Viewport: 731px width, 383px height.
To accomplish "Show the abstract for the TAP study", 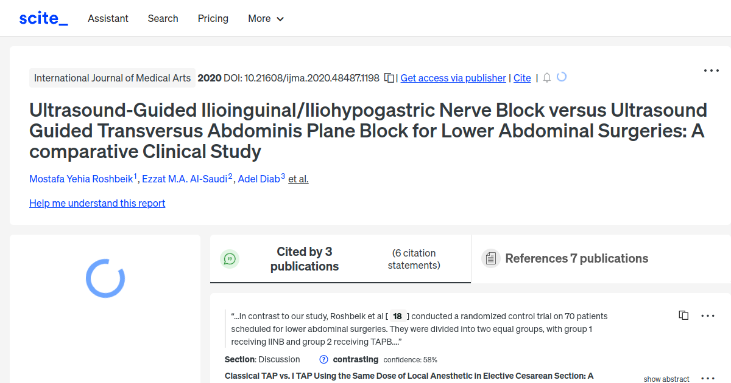I will [x=666, y=379].
